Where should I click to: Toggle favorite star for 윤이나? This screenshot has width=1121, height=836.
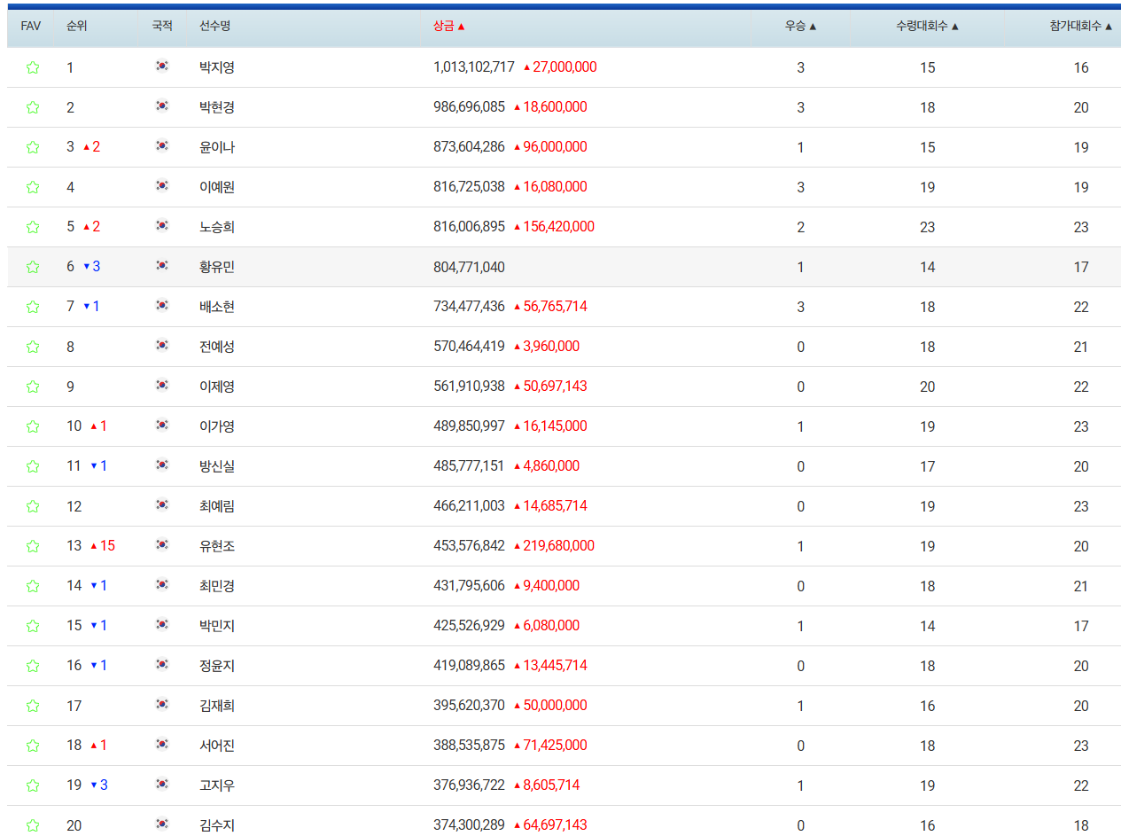pyautogui.click(x=33, y=147)
